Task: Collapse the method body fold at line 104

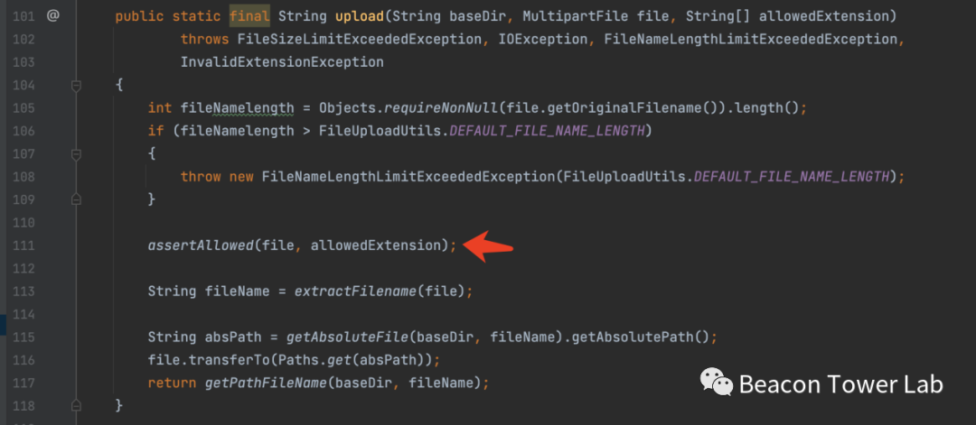Action: click(x=77, y=85)
